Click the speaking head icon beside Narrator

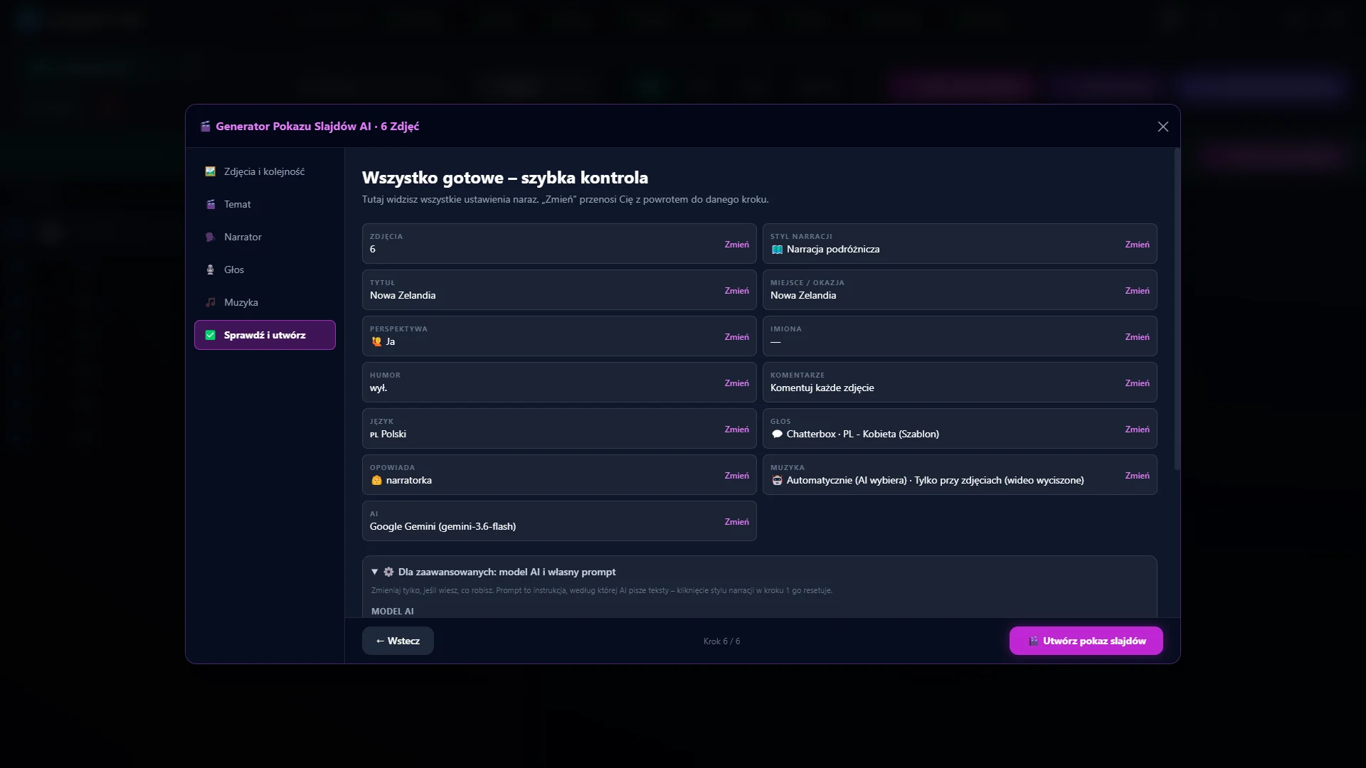tap(210, 237)
